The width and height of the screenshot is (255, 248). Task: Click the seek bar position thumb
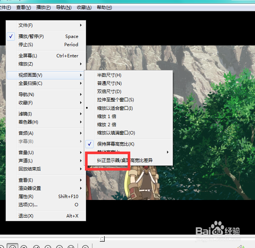(102, 239)
